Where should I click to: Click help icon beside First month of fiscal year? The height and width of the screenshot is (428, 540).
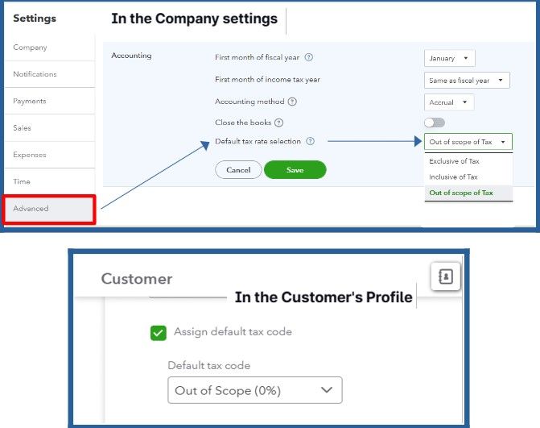coord(309,58)
